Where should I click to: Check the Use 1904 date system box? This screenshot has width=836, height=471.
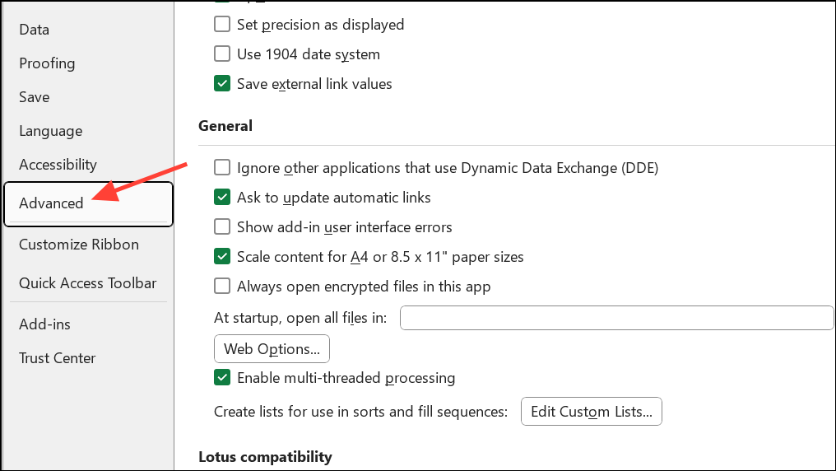point(222,54)
